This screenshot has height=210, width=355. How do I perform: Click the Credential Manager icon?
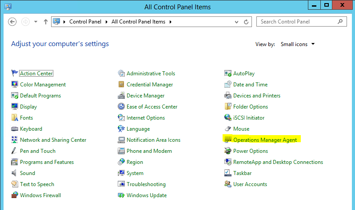(x=121, y=85)
